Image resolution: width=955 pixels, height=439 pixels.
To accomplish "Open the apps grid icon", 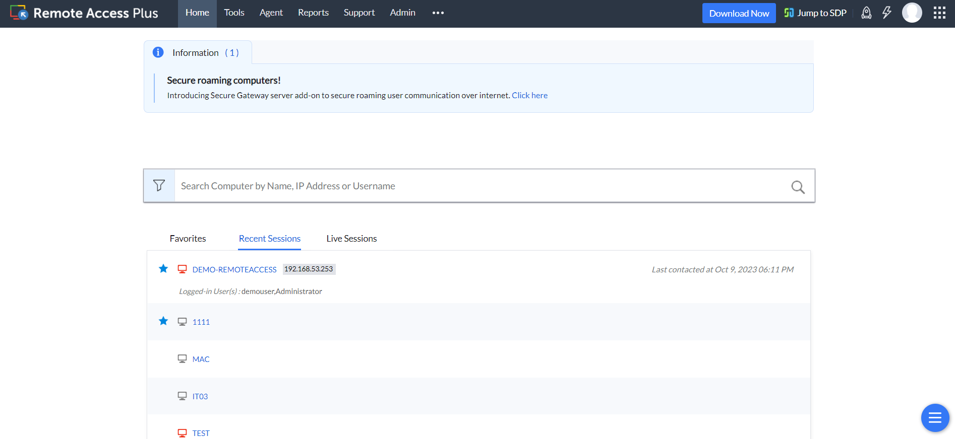I will pyautogui.click(x=939, y=13).
